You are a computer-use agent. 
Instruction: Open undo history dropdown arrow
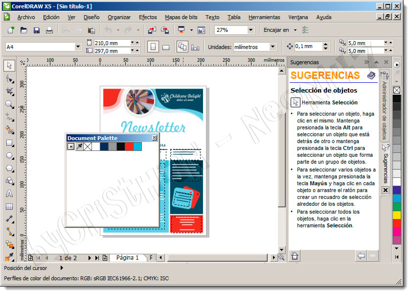pyautogui.click(x=118, y=30)
